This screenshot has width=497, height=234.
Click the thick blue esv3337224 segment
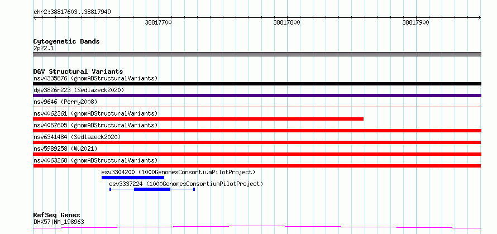pyautogui.click(x=152, y=189)
